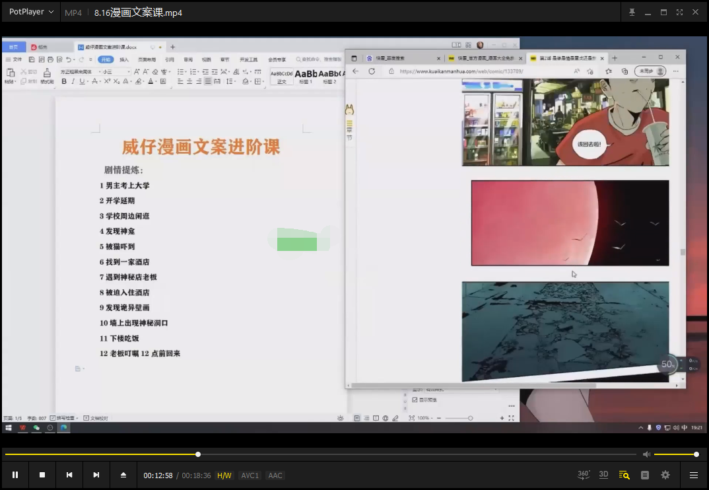Apply subscript X₂ in WPS

(116, 81)
